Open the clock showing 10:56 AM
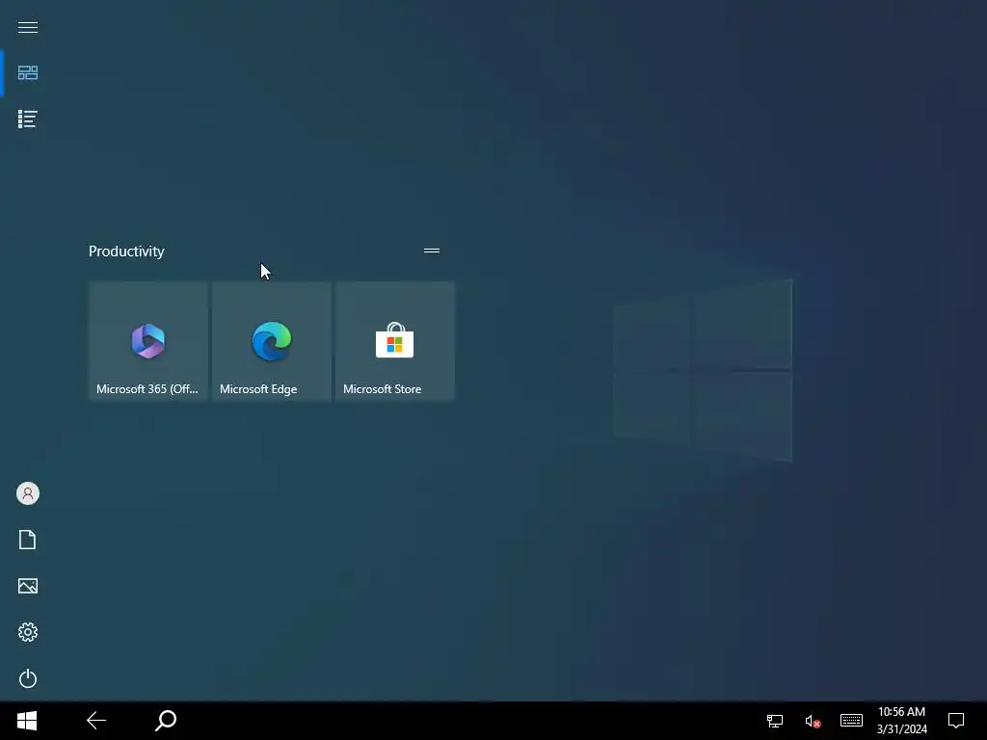Screen dimensions: 987x740 point(901,721)
